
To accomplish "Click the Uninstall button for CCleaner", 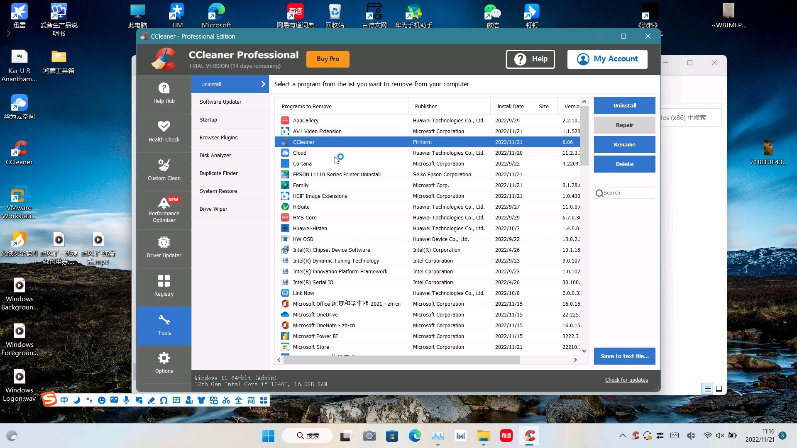I will click(x=624, y=105).
